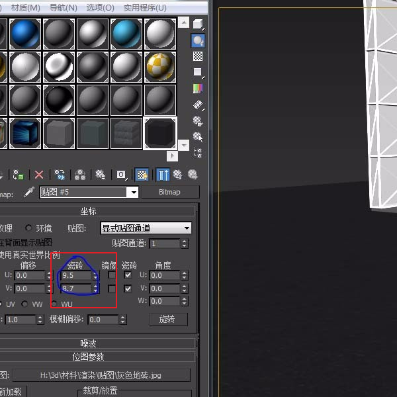
Task: Click the sample slots scroll-right arrow
Action: (x=173, y=155)
